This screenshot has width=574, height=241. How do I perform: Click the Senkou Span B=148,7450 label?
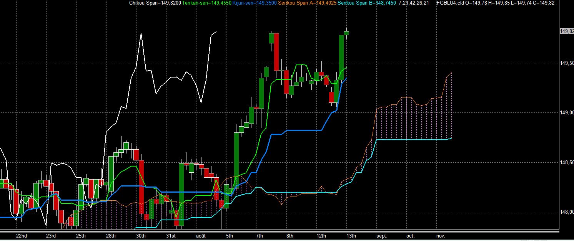(x=367, y=3)
